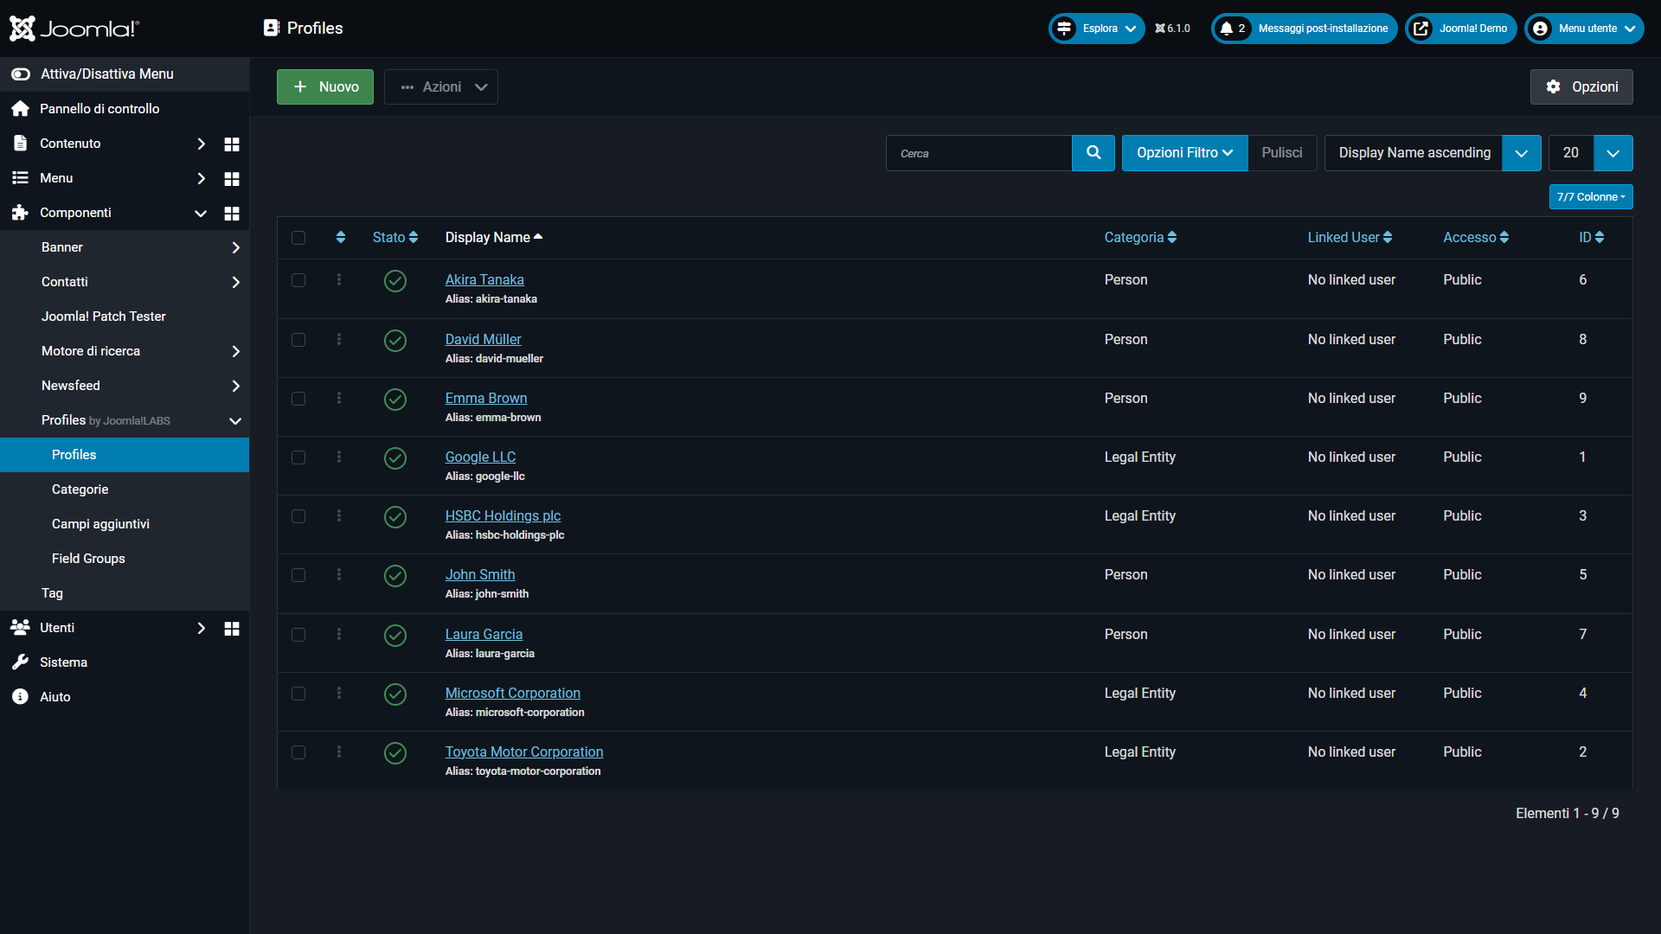This screenshot has width=1661, height=934.
Task: Click the drag handle for Akira Tanaka
Action: click(339, 279)
